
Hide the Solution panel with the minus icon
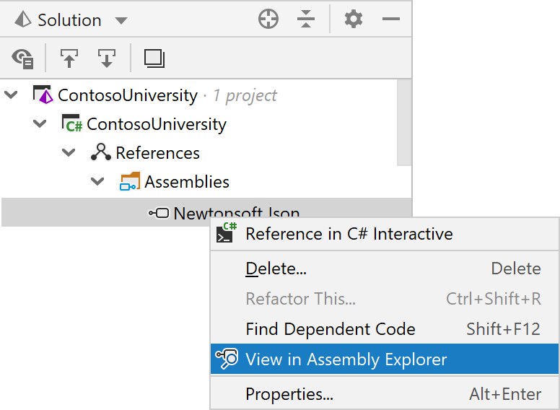click(390, 19)
